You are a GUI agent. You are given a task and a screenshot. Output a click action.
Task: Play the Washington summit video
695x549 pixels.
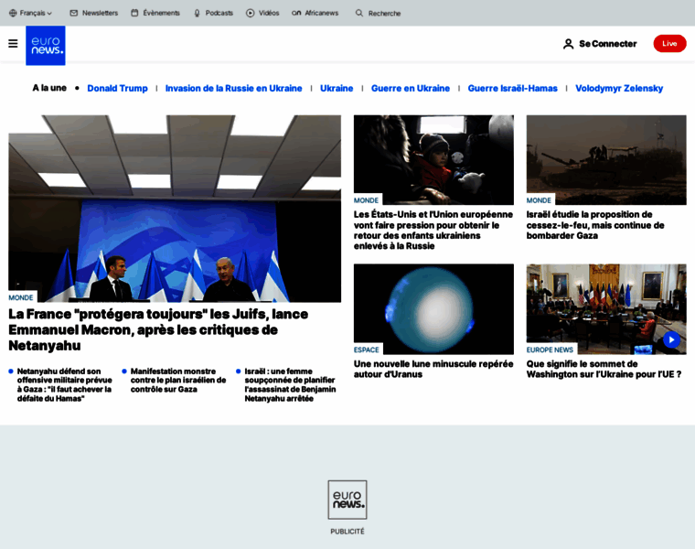point(671,339)
